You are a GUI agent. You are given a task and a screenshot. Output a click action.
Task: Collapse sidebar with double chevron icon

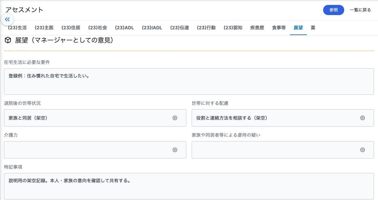pyautogui.click(x=7, y=19)
